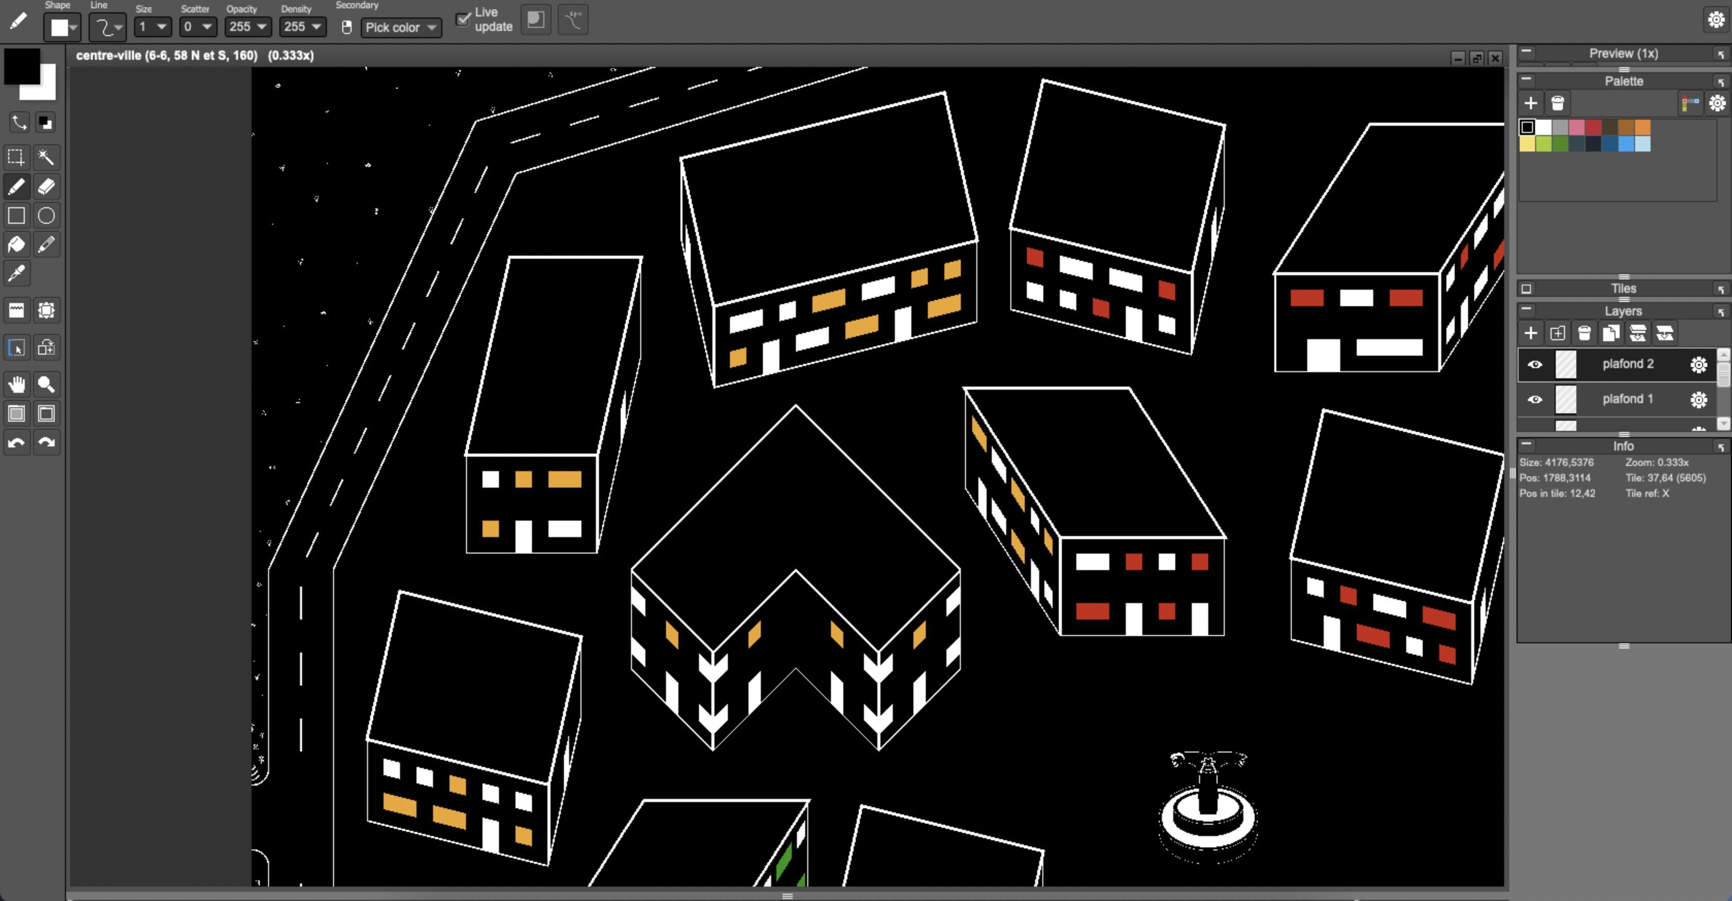Duplicate the selected layer

tap(1611, 333)
